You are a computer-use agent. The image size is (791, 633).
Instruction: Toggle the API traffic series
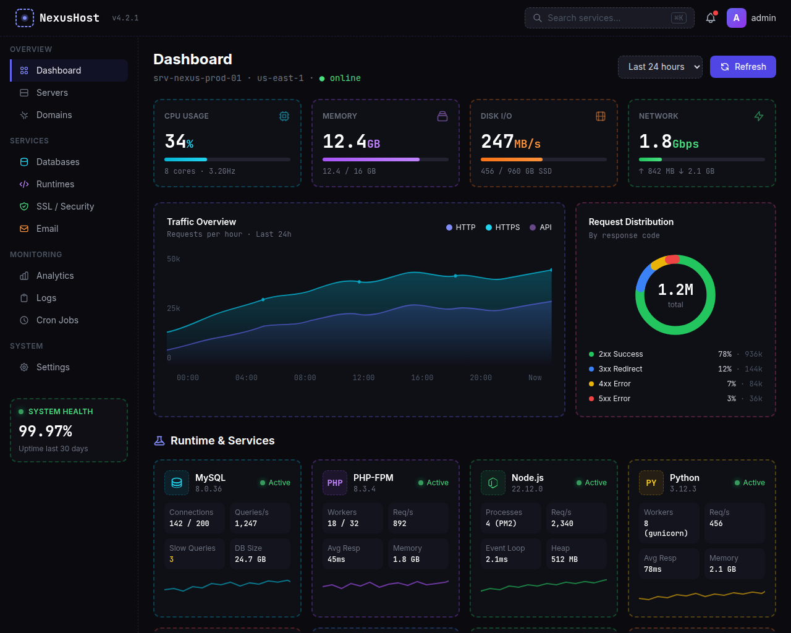(x=541, y=227)
